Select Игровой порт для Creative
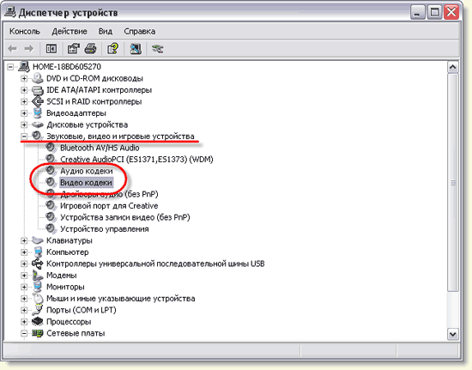Image resolution: width=472 pixels, height=370 pixels. tap(109, 206)
